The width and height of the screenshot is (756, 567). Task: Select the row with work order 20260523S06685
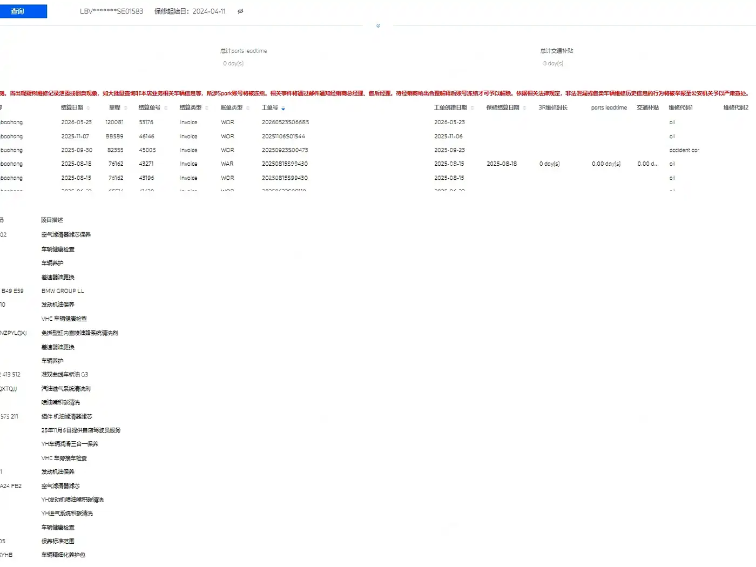tap(378, 123)
